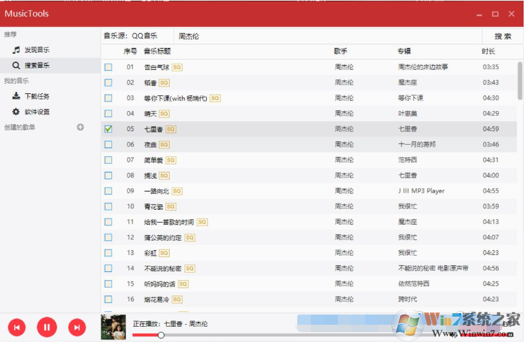Click the playback progress slider
525x343 pixels.
click(270, 335)
